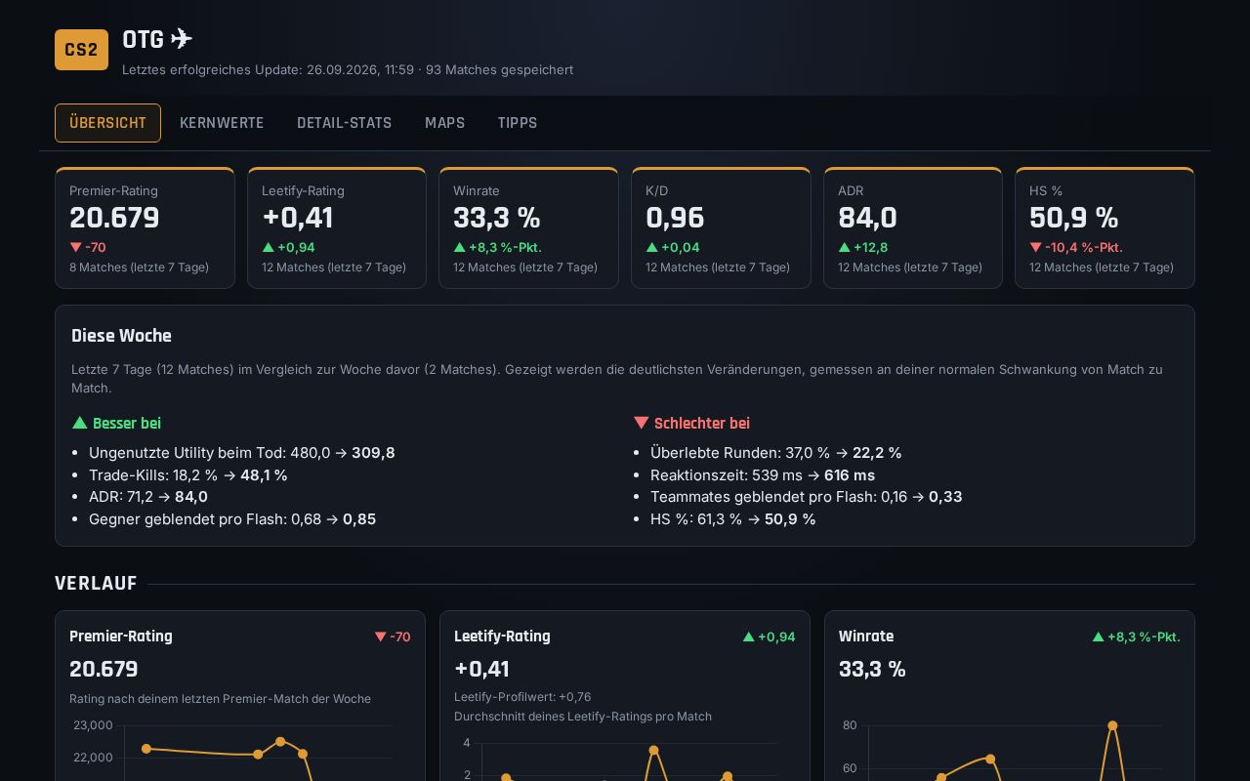1250x781 pixels.
Task: Select the Premier-Rating summary card value 20.679
Action: pyautogui.click(x=114, y=218)
